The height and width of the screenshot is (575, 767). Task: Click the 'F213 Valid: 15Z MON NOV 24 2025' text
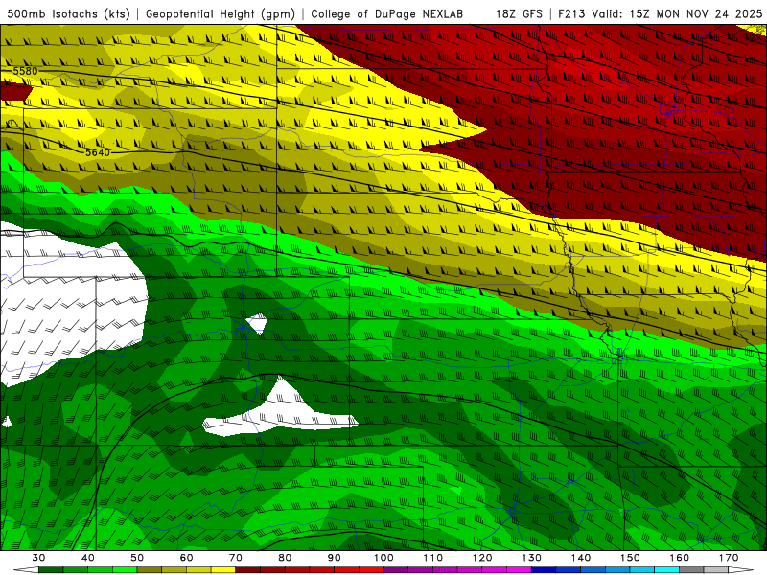661,13
